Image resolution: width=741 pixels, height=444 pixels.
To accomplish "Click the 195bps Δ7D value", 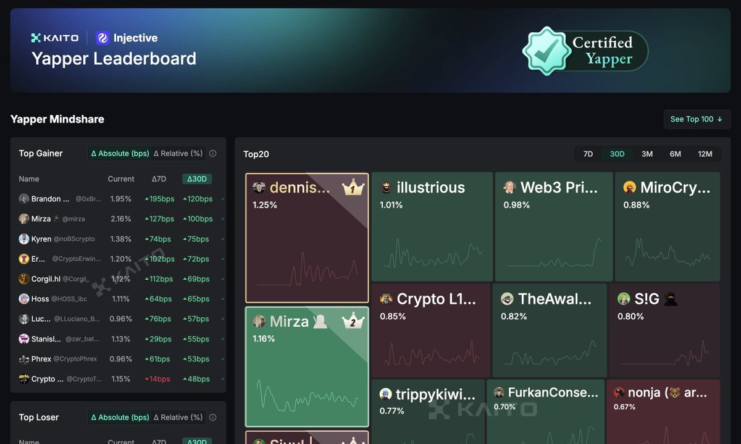I will click(159, 199).
